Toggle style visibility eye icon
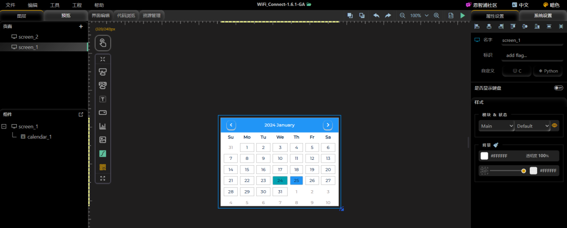This screenshot has height=228, width=567. coord(555,126)
